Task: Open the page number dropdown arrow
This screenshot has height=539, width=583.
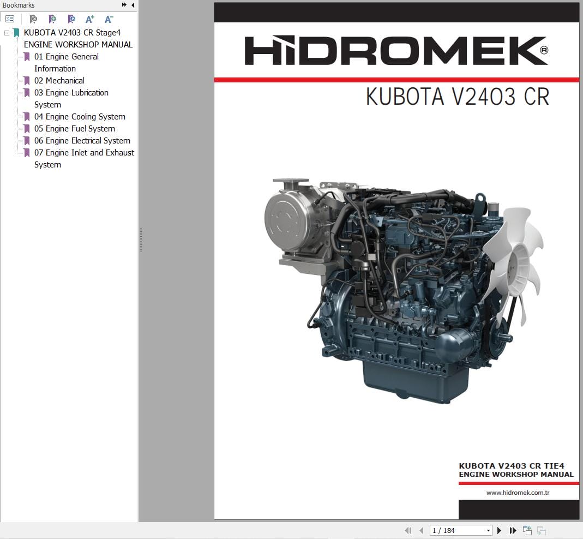Action: 488,530
